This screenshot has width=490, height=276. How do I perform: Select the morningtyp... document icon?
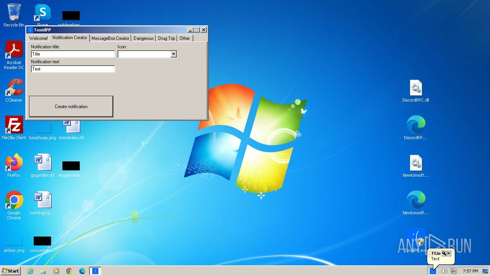click(x=42, y=203)
